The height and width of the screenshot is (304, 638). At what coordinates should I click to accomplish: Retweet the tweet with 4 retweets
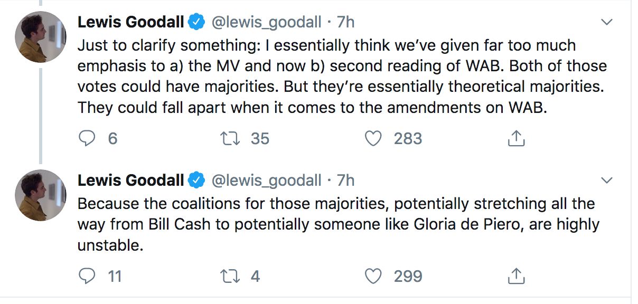point(230,275)
